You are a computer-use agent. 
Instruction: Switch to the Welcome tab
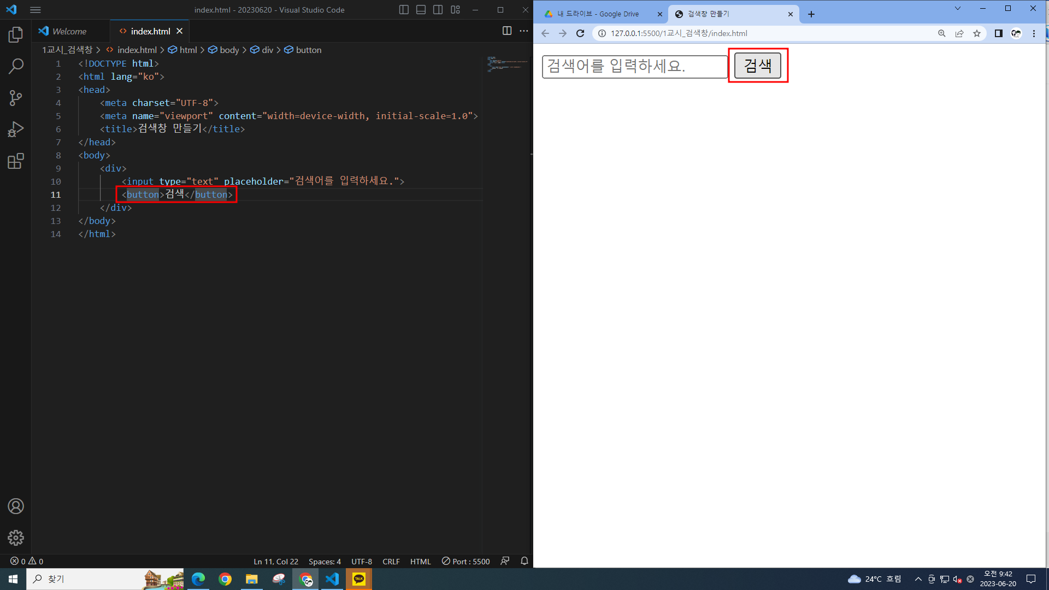tap(69, 31)
